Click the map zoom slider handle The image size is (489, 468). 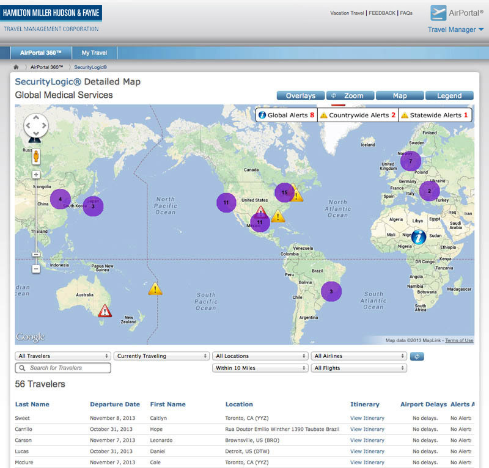[36, 254]
